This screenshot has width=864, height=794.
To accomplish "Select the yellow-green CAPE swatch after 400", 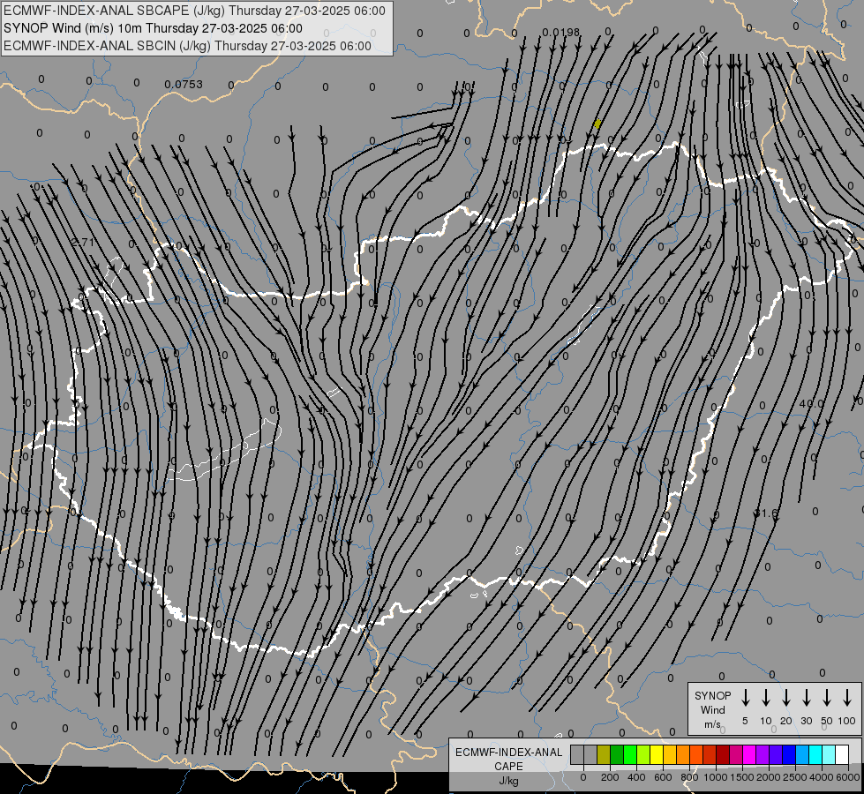I will [643, 755].
